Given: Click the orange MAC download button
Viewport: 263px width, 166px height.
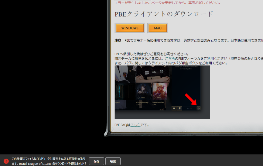Looking at the screenshot, I should pyautogui.click(x=158, y=28).
